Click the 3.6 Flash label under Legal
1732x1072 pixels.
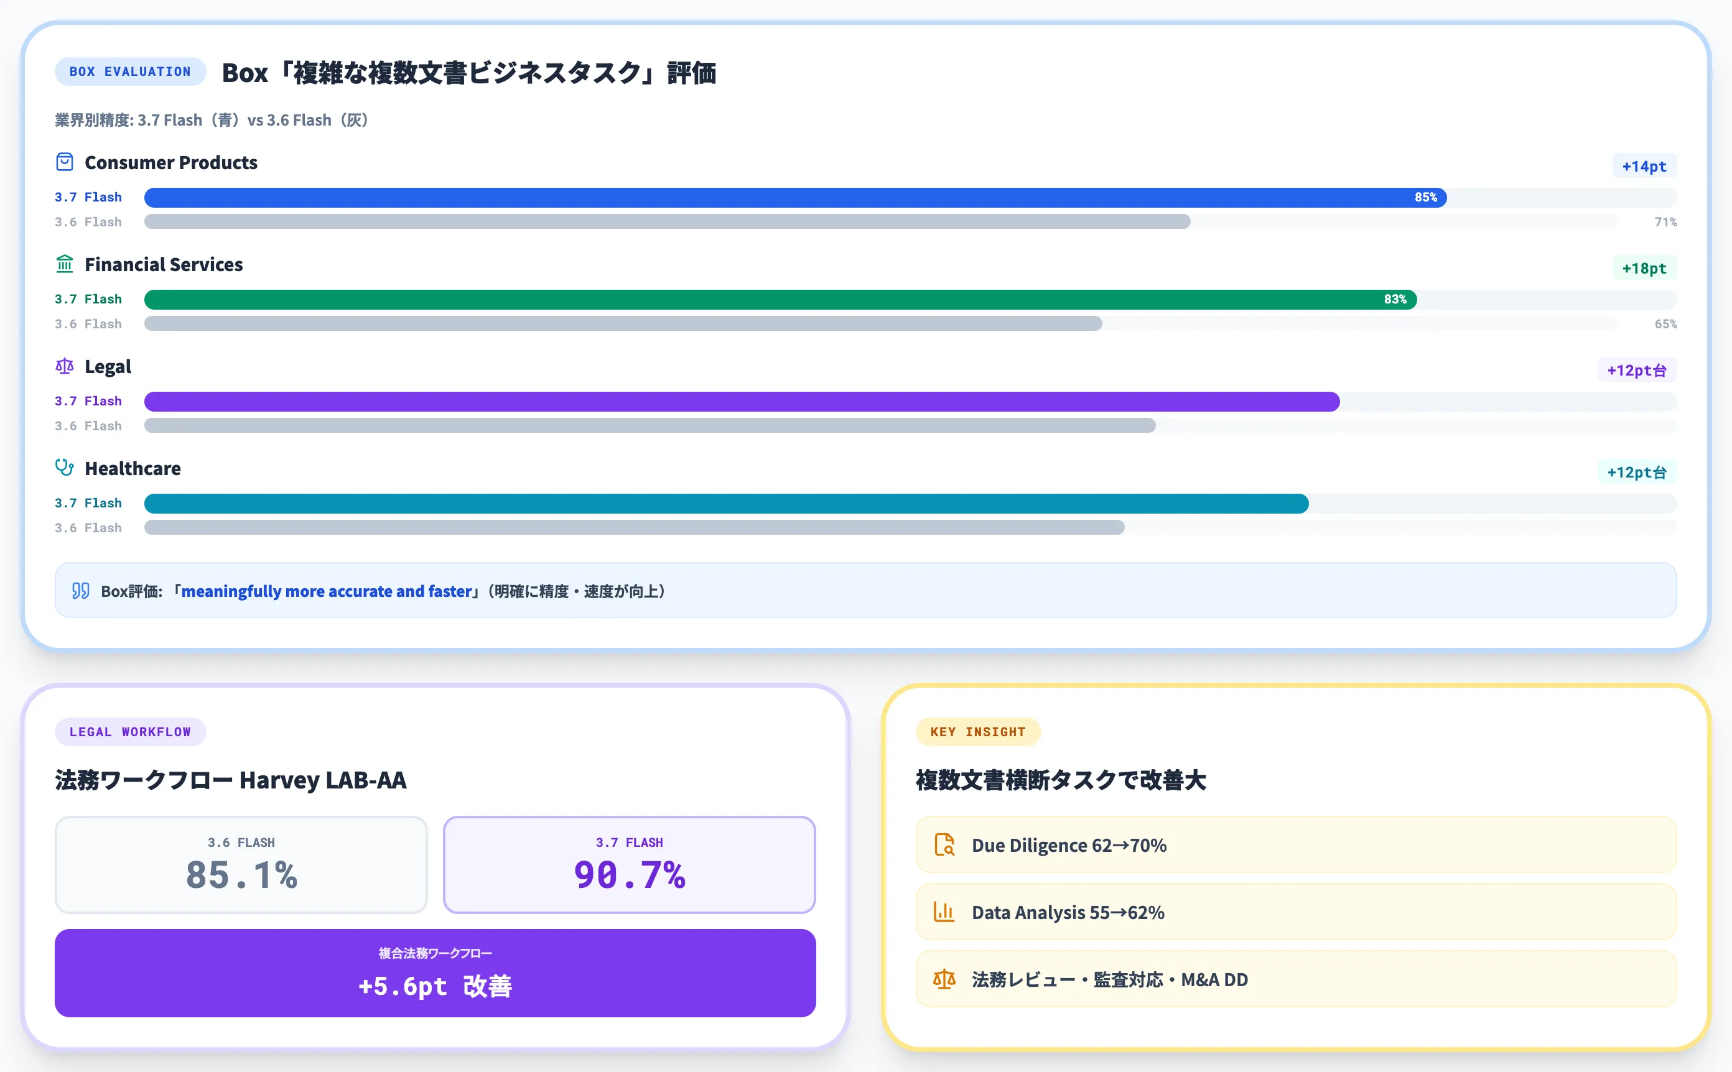(88, 426)
